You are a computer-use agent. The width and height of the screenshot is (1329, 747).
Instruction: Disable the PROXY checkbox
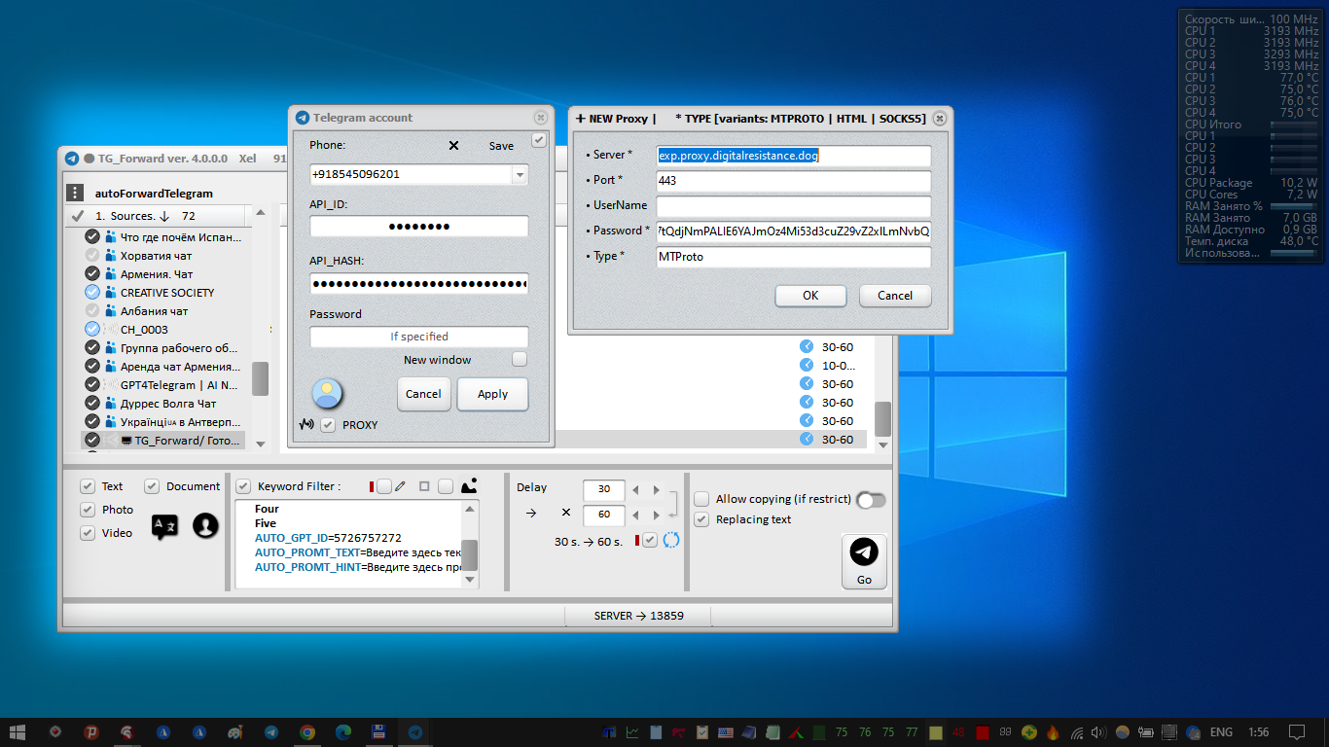pyautogui.click(x=329, y=425)
